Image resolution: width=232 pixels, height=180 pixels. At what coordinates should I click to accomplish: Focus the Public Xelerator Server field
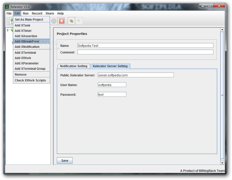click(136, 75)
